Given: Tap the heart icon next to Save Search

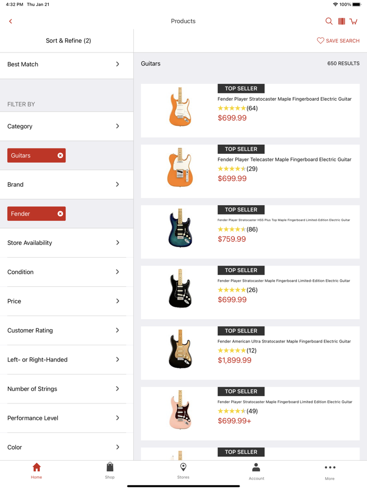Looking at the screenshot, I should (x=320, y=40).
